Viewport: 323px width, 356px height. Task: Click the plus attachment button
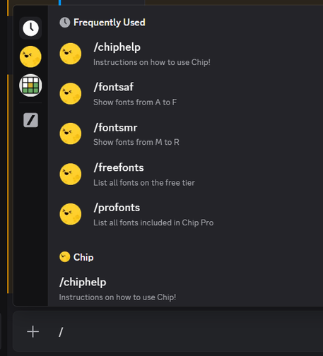pos(33,331)
